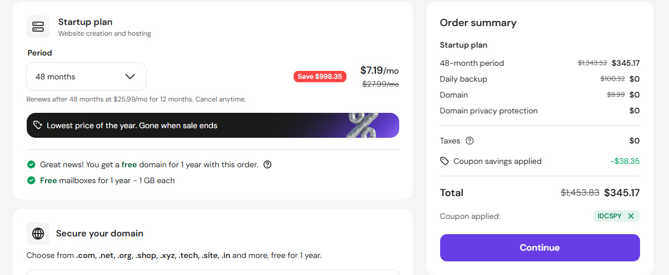Click the domain search field below domain options
Viewport: 669px width, 275px height.
tap(212, 272)
